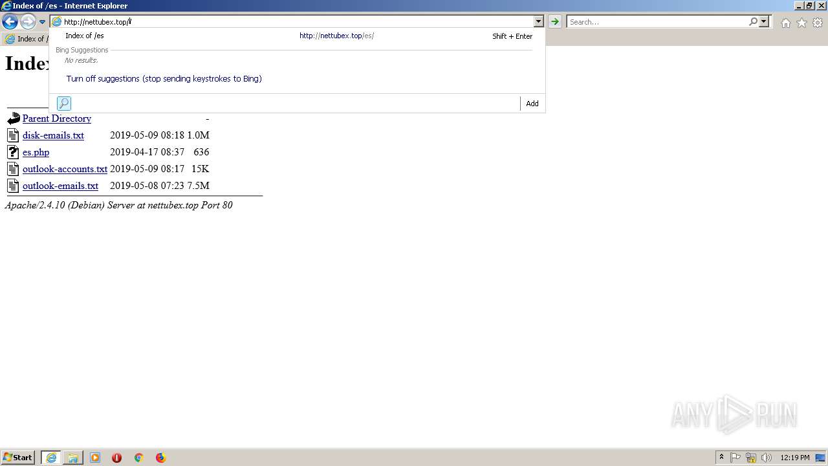
Task: Go back using the Back arrow button
Action: 10,22
